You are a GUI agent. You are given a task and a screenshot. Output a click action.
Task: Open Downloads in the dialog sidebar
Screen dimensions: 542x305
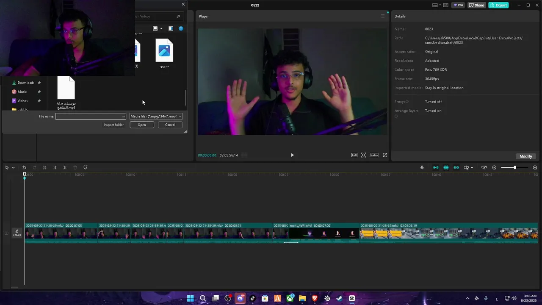point(26,83)
